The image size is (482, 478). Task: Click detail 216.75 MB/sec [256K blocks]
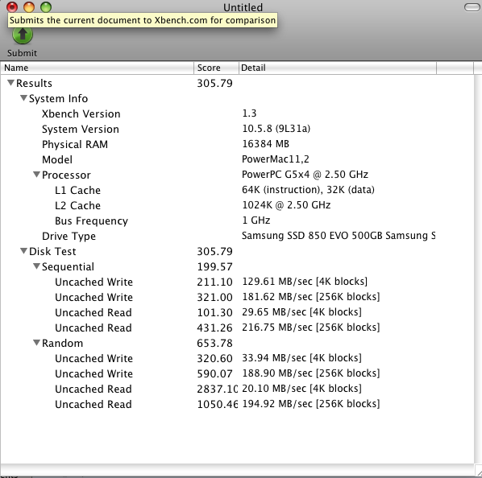311,328
